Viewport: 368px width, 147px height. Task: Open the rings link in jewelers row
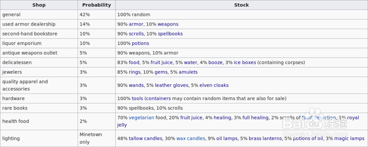point(135,72)
